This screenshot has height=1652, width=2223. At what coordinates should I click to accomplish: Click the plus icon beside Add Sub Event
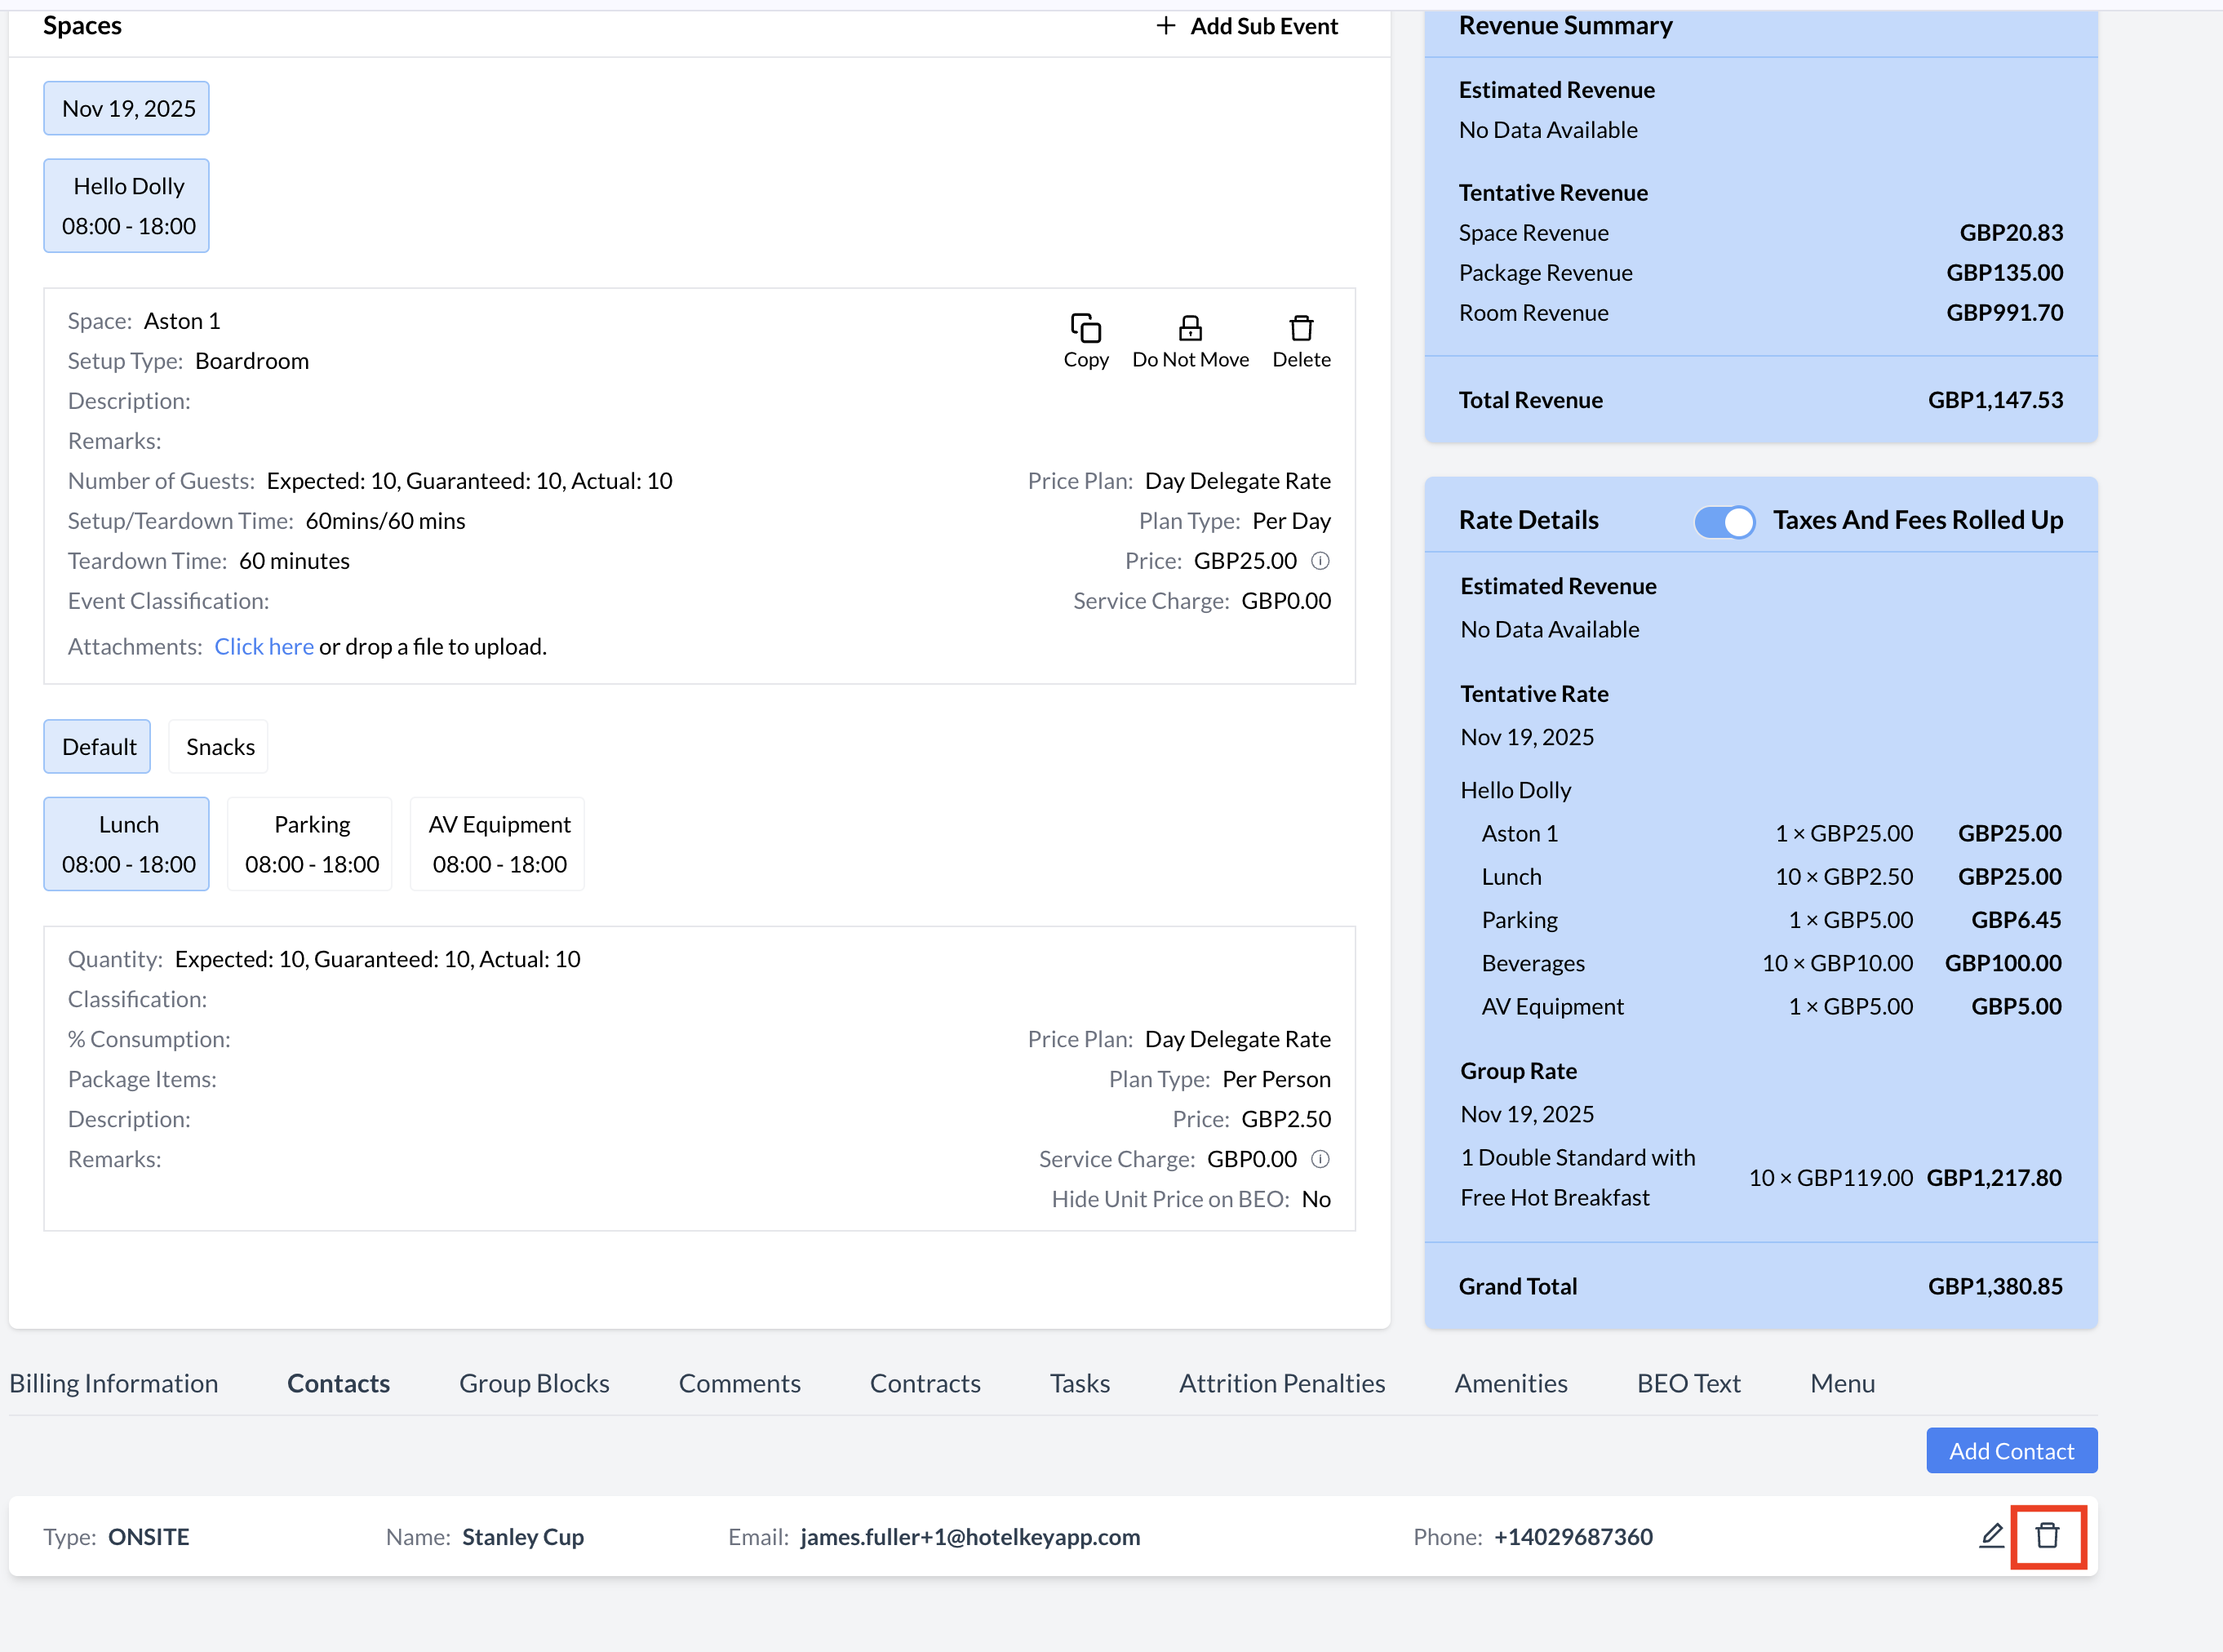pos(1165,26)
